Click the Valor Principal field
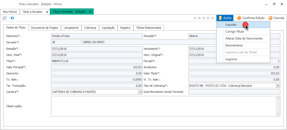This screenshot has width=287, height=130. point(97,67)
